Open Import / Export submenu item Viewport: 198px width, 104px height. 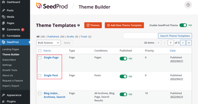pos(11,86)
